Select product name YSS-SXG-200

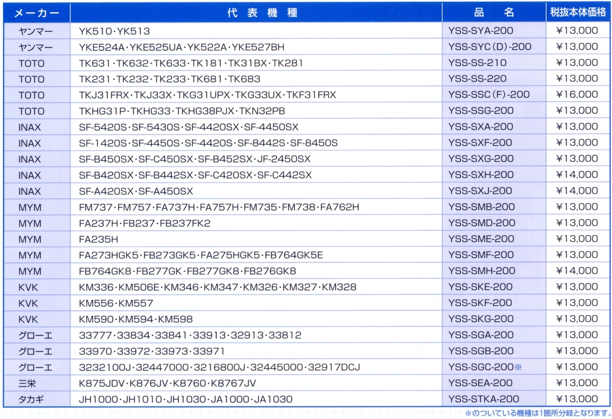pyautogui.click(x=481, y=158)
